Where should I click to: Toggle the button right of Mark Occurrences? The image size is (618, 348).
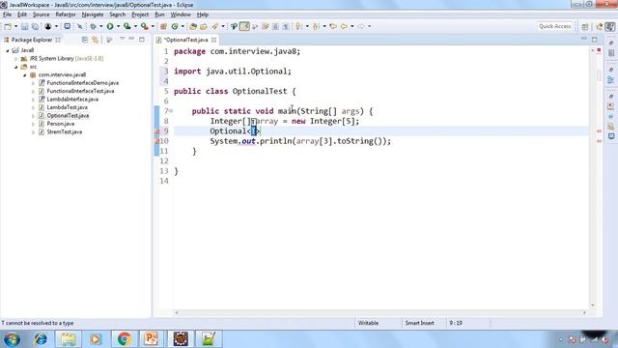pyautogui.click(x=255, y=26)
